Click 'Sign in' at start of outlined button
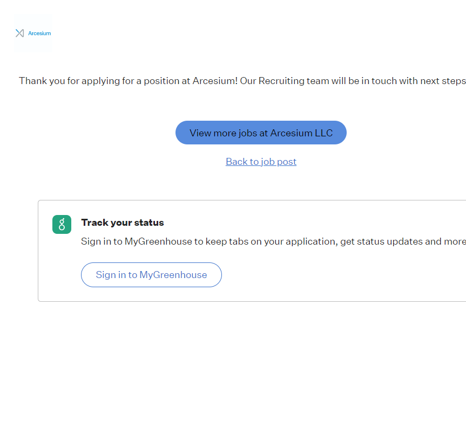This screenshot has width=466, height=423. point(111,275)
